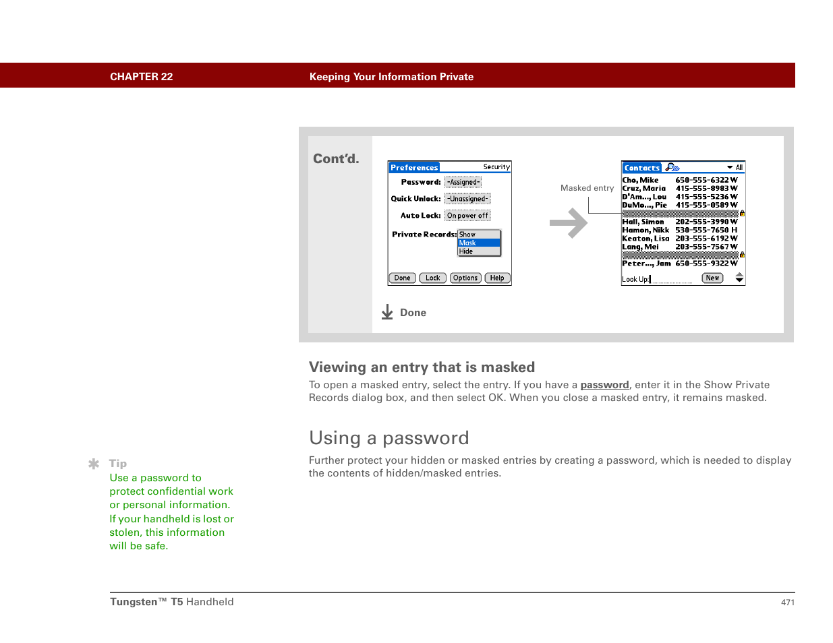Screen dimensions: 833x643
Task: Select the first masked contact entry
Action: [680, 214]
